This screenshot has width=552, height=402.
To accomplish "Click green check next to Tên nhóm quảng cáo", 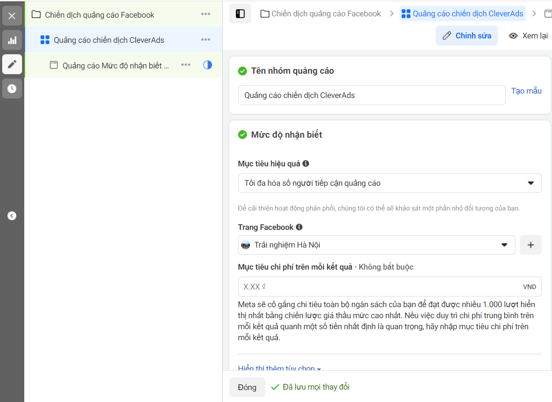I will point(242,71).
